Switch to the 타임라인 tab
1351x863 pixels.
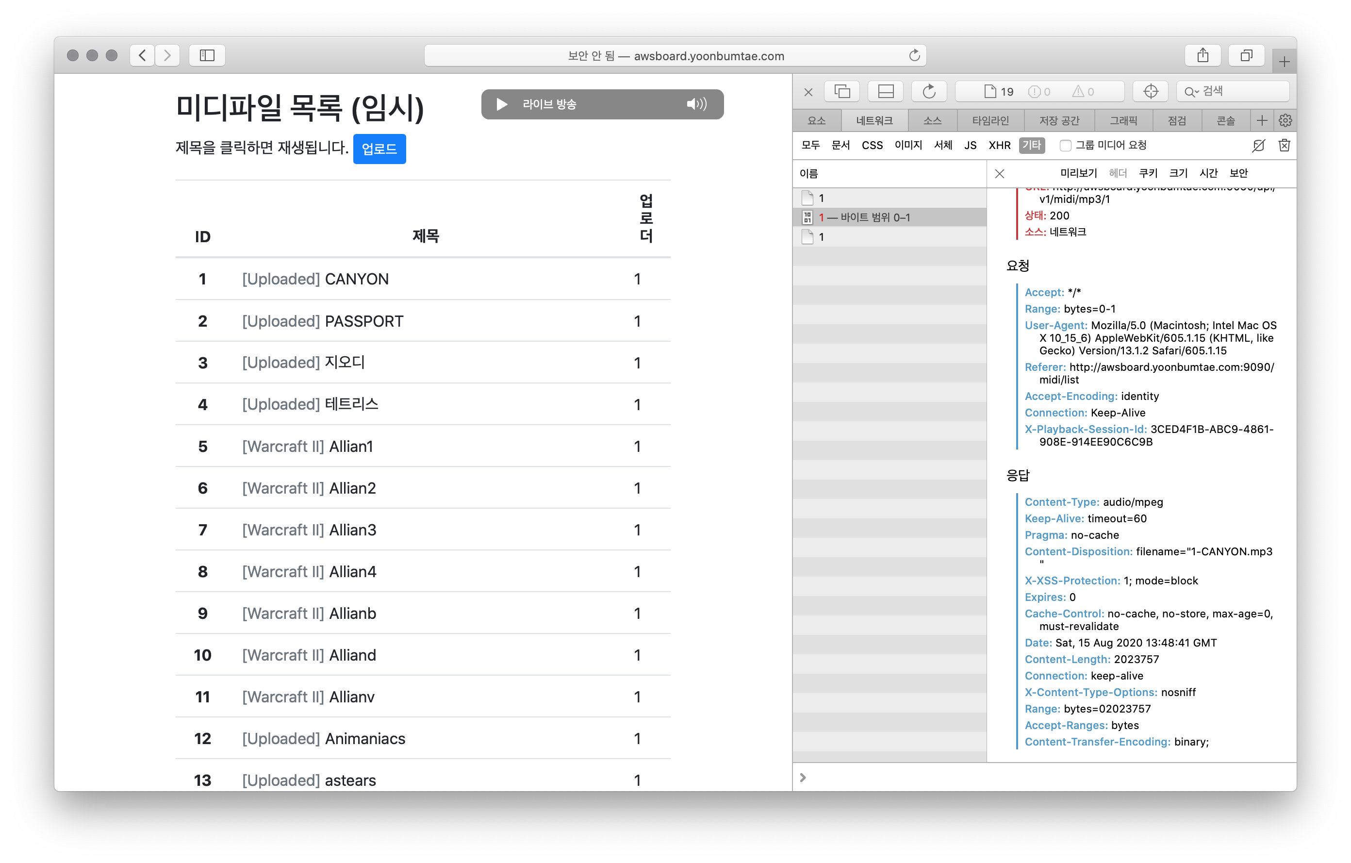click(x=990, y=121)
